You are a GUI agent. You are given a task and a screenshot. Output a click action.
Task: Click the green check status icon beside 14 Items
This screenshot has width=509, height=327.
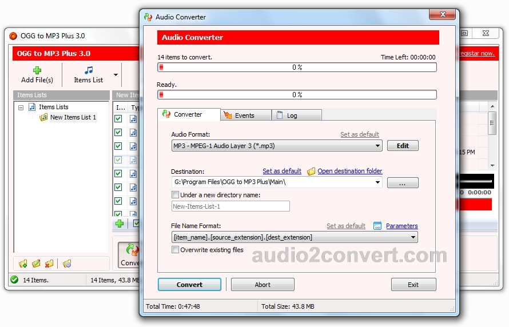pyautogui.click(x=14, y=280)
